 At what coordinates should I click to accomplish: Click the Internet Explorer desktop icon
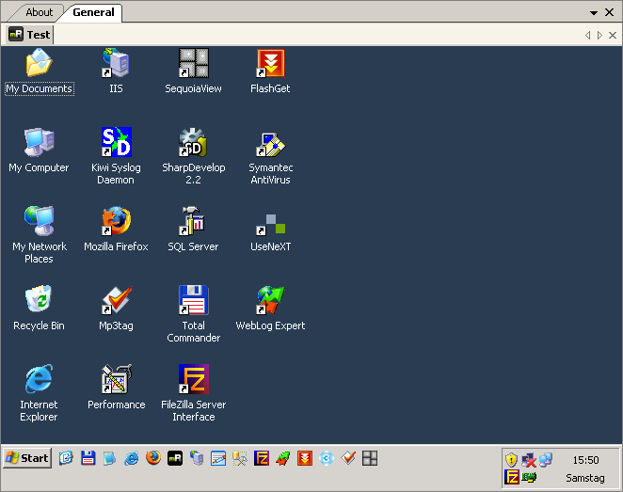[x=39, y=393]
